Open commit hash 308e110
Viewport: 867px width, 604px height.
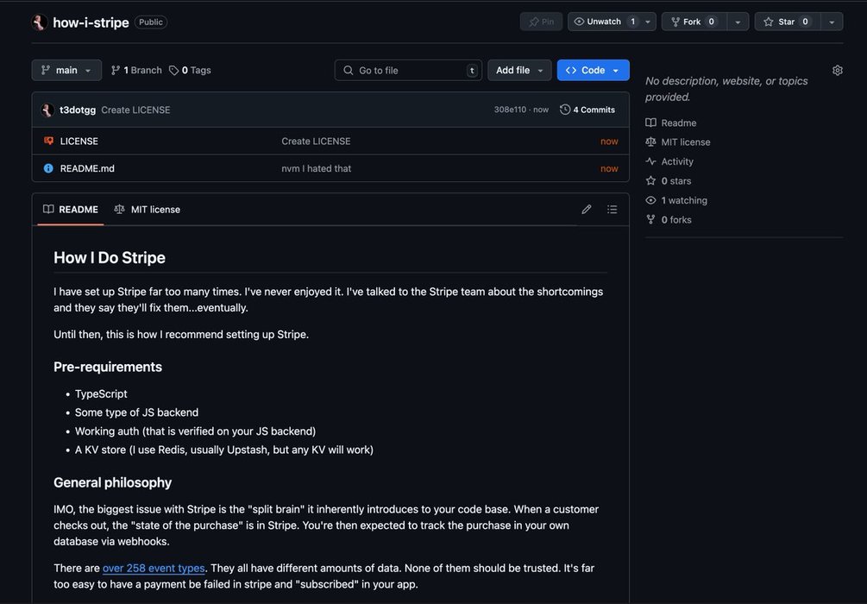510,110
